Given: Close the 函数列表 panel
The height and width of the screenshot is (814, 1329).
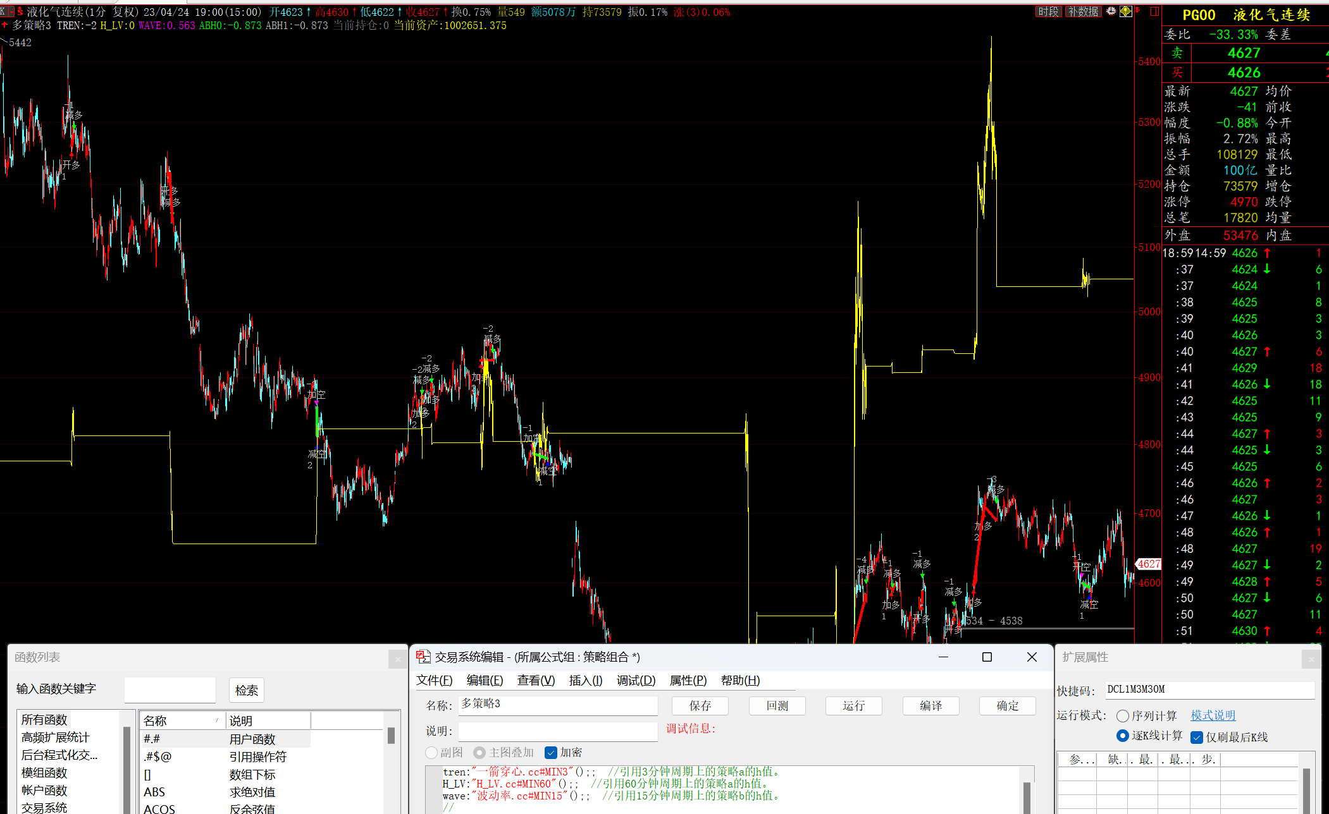Looking at the screenshot, I should coord(397,659).
